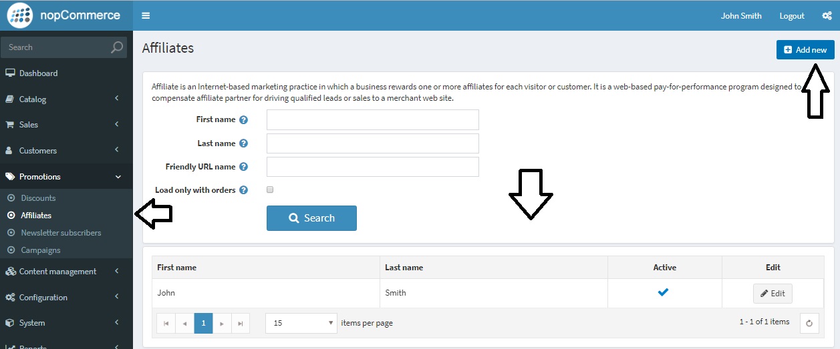840x349 pixels.
Task: Expand the Configuration menu chevron
Action: click(117, 297)
